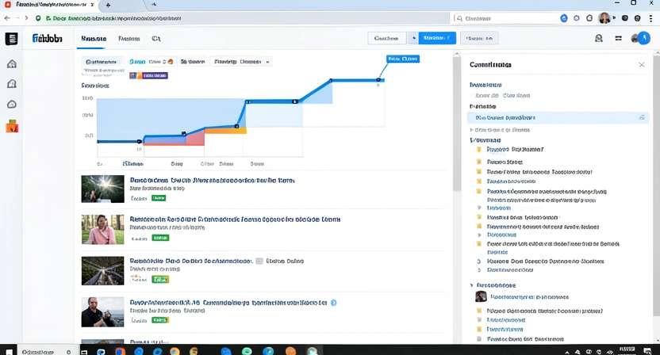Click small grey icon beside third article title
660x355 pixels.
coord(259,261)
